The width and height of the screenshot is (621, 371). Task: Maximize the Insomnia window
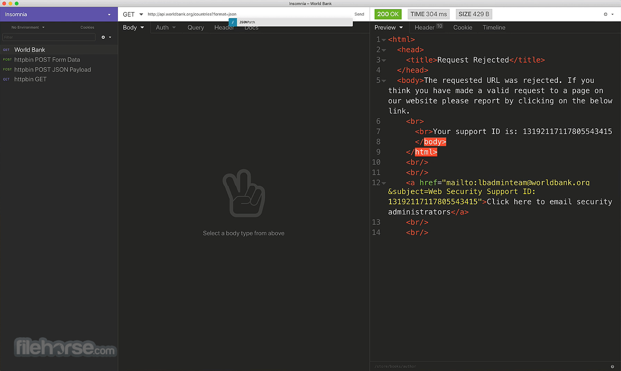pos(17,3)
